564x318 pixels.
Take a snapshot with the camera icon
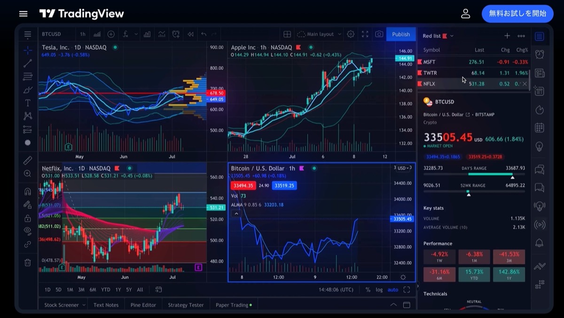[379, 34]
